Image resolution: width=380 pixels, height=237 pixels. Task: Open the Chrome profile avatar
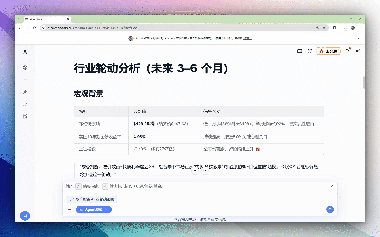click(353, 28)
